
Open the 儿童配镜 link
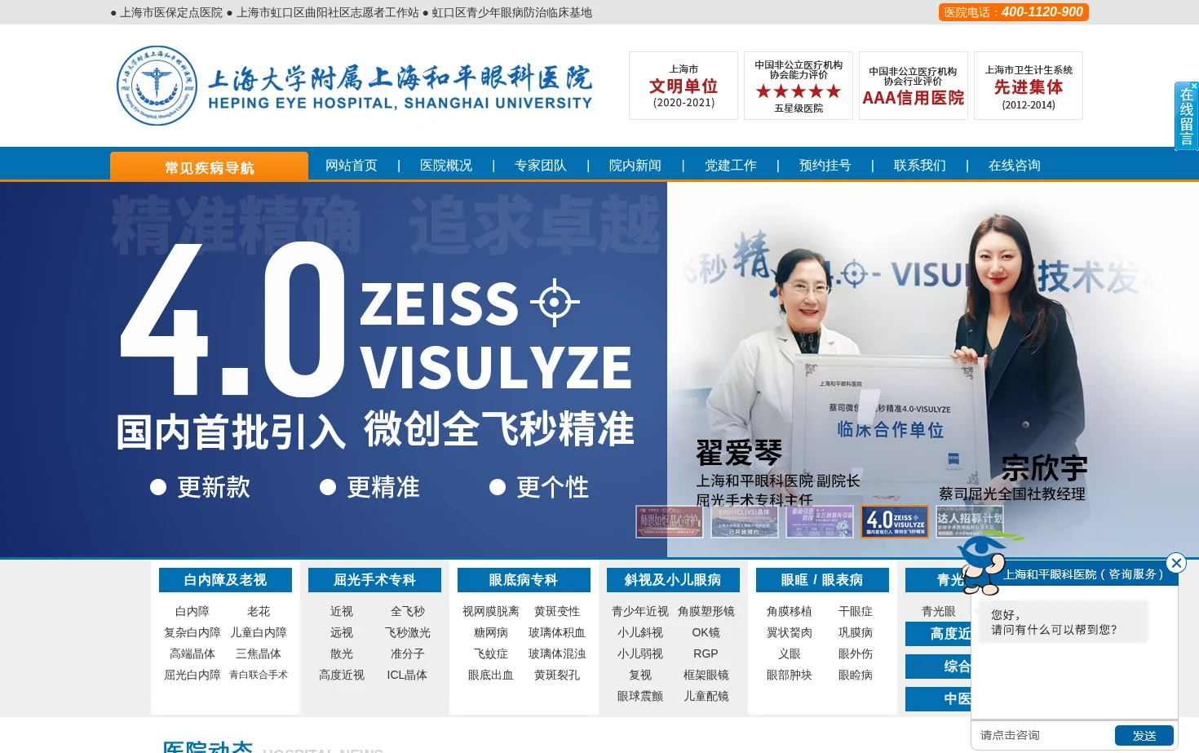706,696
